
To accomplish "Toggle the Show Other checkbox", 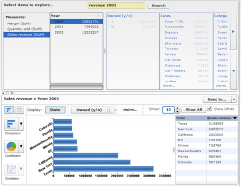I will pos(210,109).
